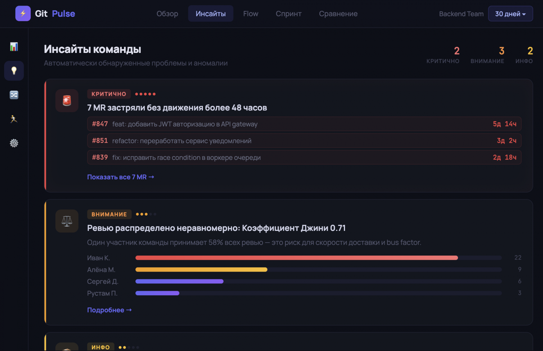Open MR #847 JWT авторизацию row
This screenshot has width=543, height=351.
point(304,124)
